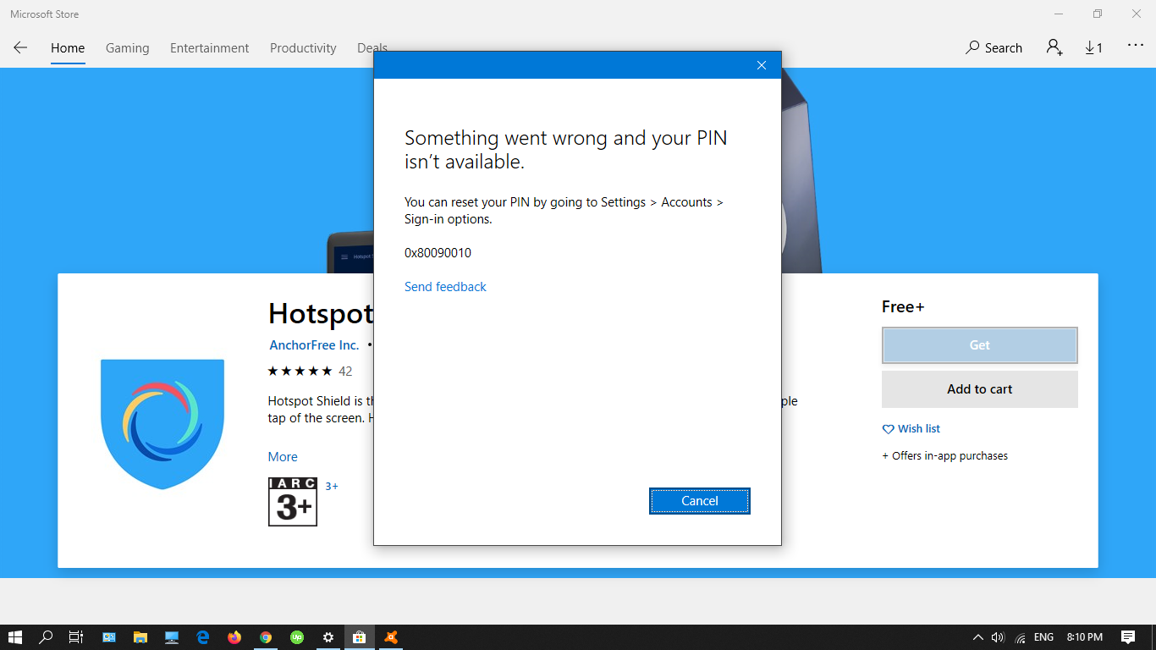This screenshot has width=1156, height=650.
Task: Open the green Upwork taskbar icon
Action: pos(297,637)
